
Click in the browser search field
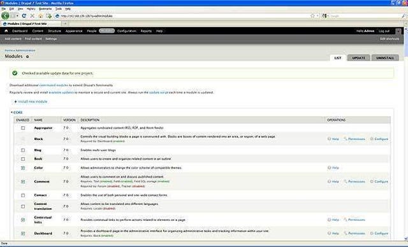[x=364, y=16]
